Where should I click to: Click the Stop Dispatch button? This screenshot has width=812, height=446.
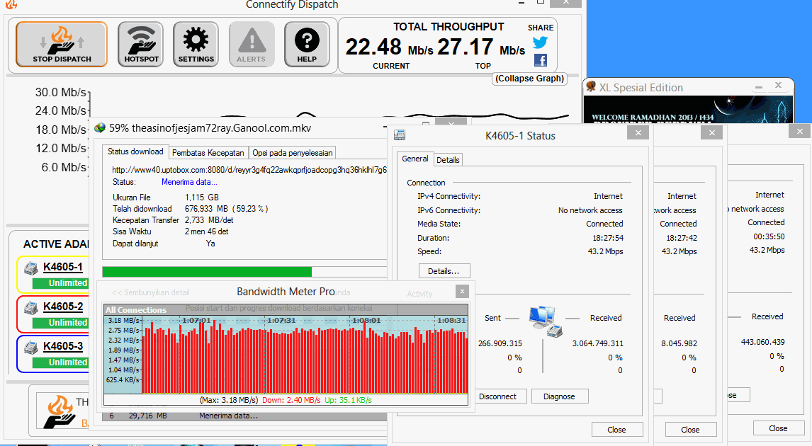click(62, 45)
